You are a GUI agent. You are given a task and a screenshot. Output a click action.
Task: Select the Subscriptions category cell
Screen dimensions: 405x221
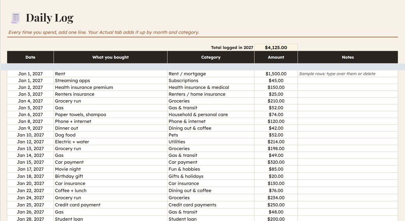(211, 80)
